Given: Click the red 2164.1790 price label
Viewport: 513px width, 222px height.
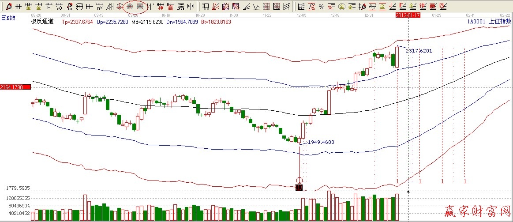Looking at the screenshot, I should click(15, 87).
